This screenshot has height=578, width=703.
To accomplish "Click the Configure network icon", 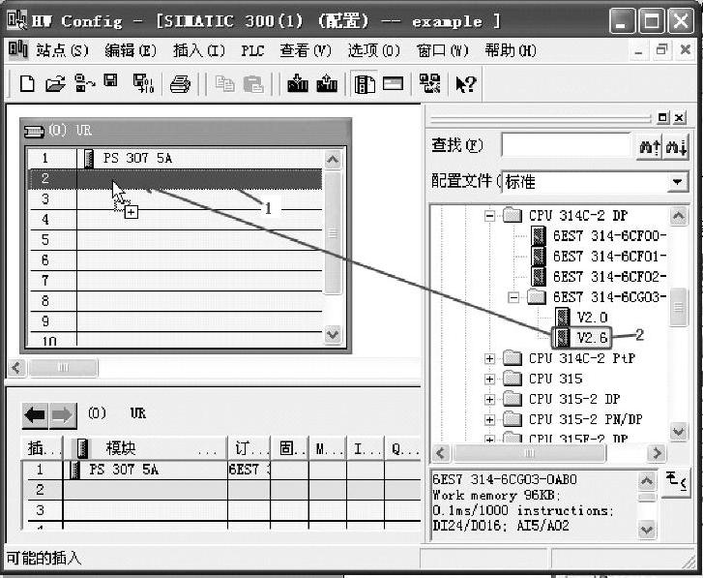I will pyautogui.click(x=429, y=84).
